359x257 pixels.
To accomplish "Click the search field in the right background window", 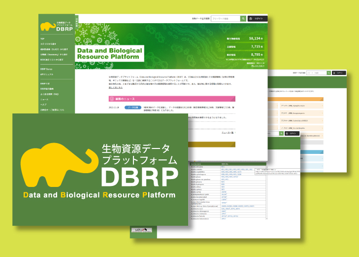I will click(317, 73).
